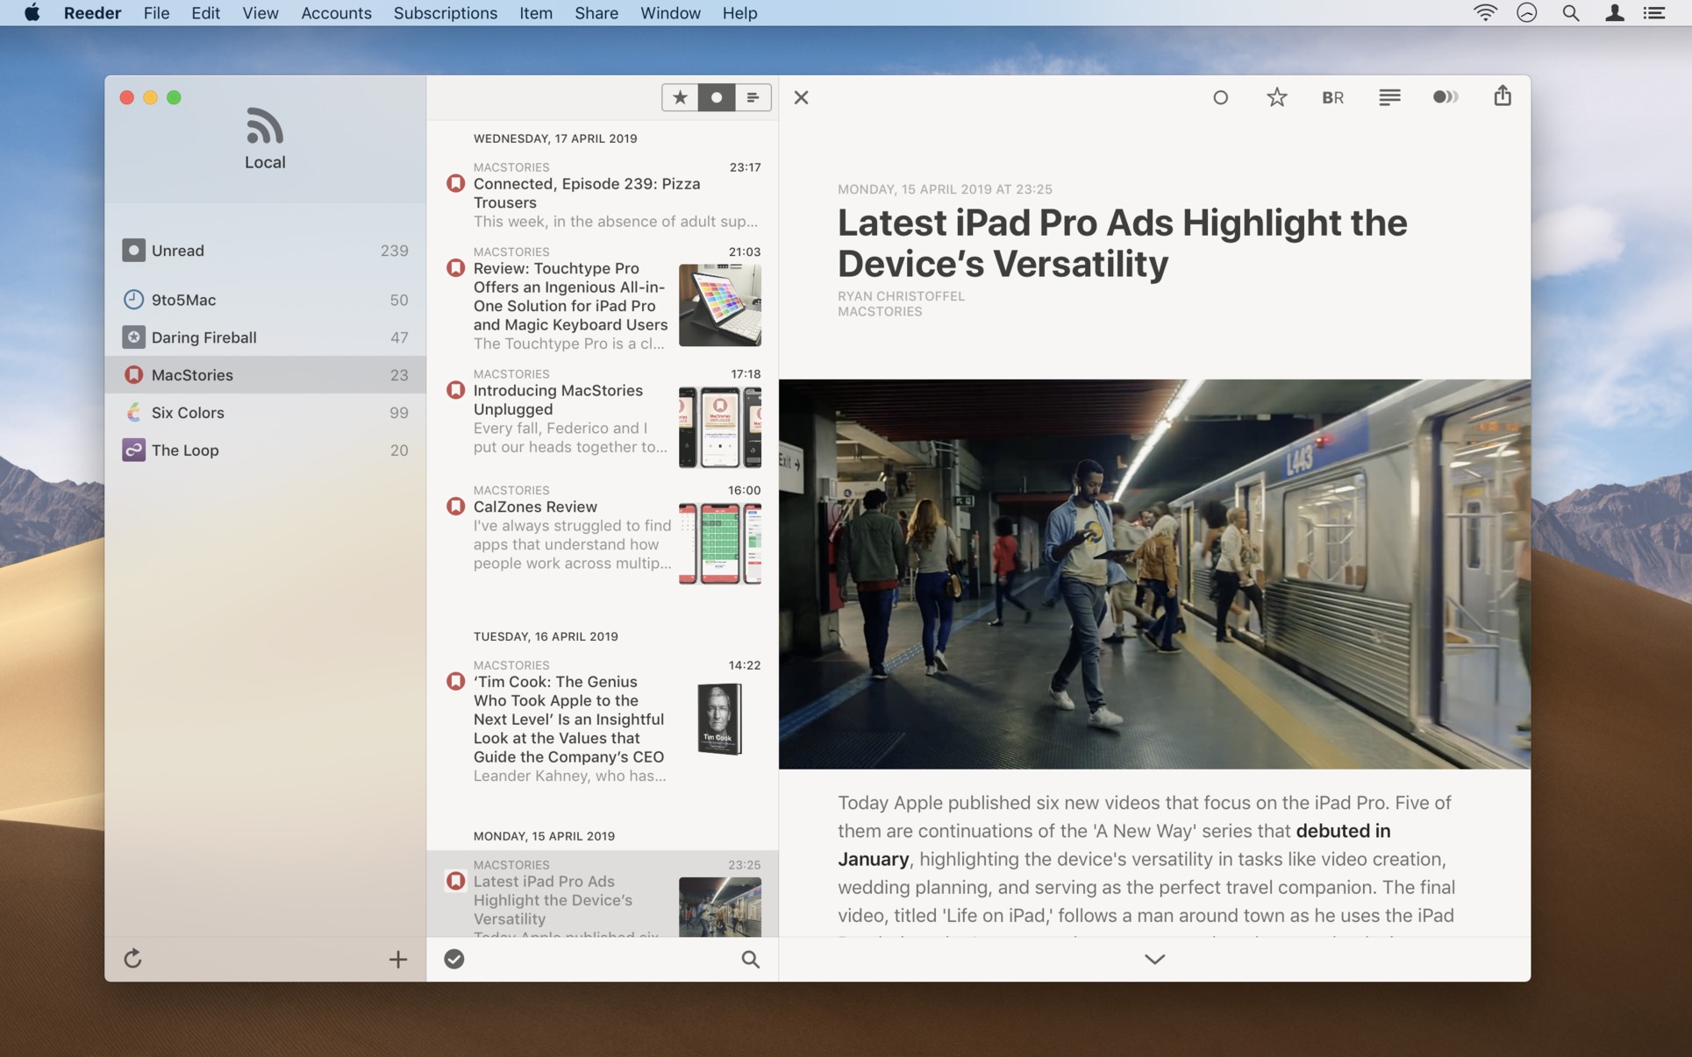Click the add new feed plus button

click(x=397, y=958)
